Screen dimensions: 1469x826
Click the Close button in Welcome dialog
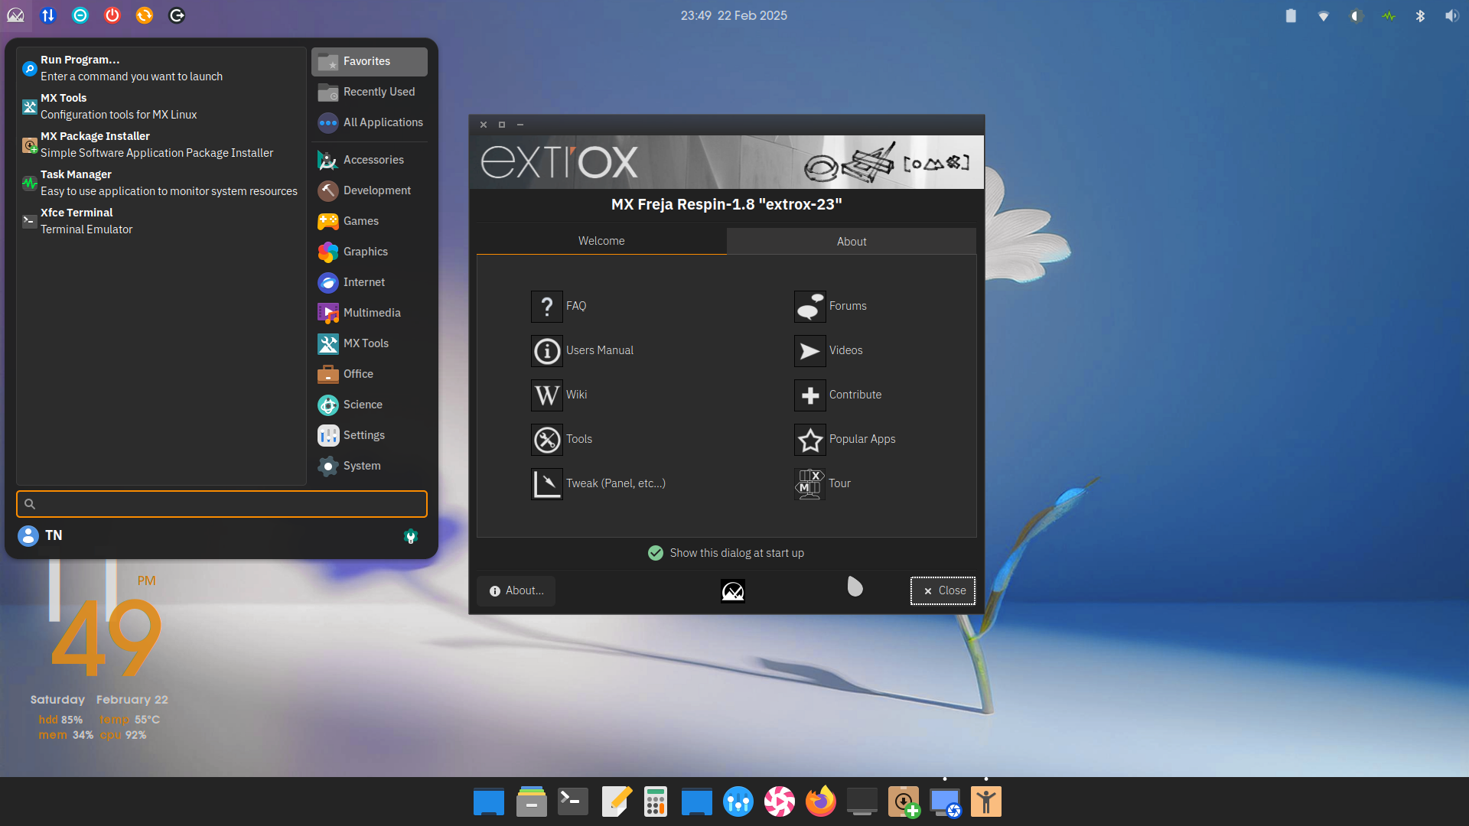click(943, 590)
